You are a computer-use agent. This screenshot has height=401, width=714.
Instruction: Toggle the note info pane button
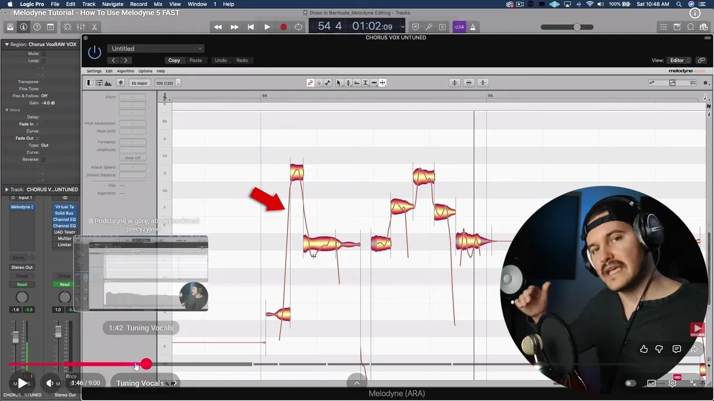click(x=90, y=83)
